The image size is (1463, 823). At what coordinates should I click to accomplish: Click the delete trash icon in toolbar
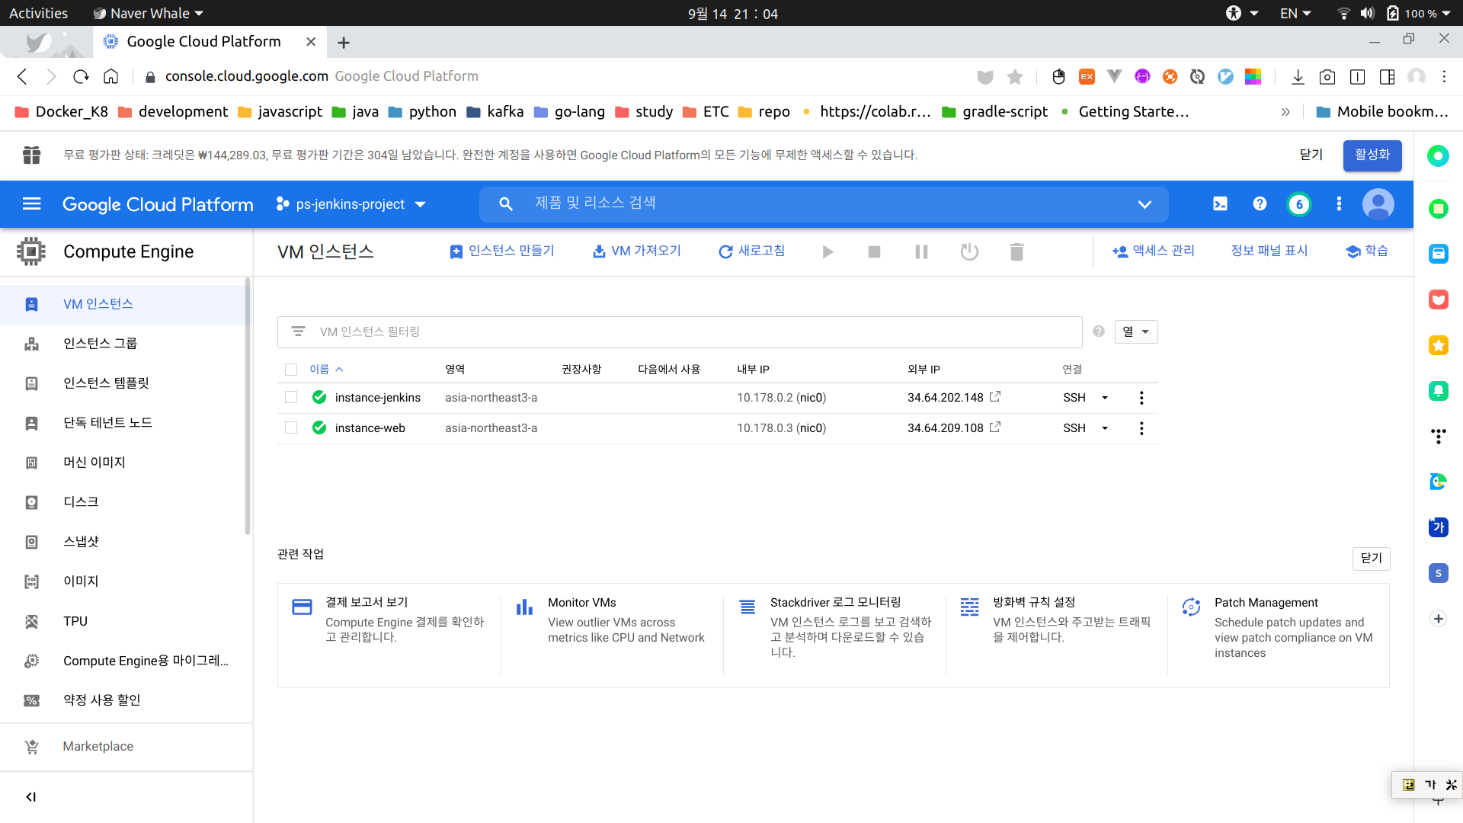[1016, 251]
